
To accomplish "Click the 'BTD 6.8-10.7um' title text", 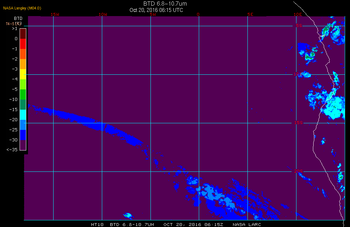I will click(165, 3).
